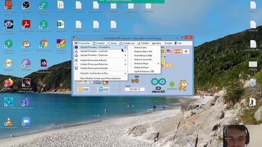Select the USA flag language
Image resolution: width=262 pixels, height=147 pixels.
coord(169,51)
